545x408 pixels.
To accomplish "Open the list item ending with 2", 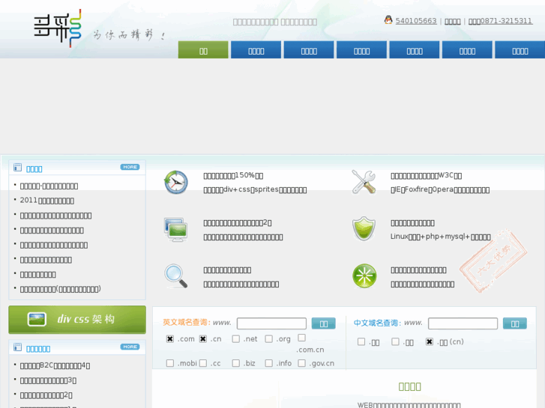I will 46,395.
